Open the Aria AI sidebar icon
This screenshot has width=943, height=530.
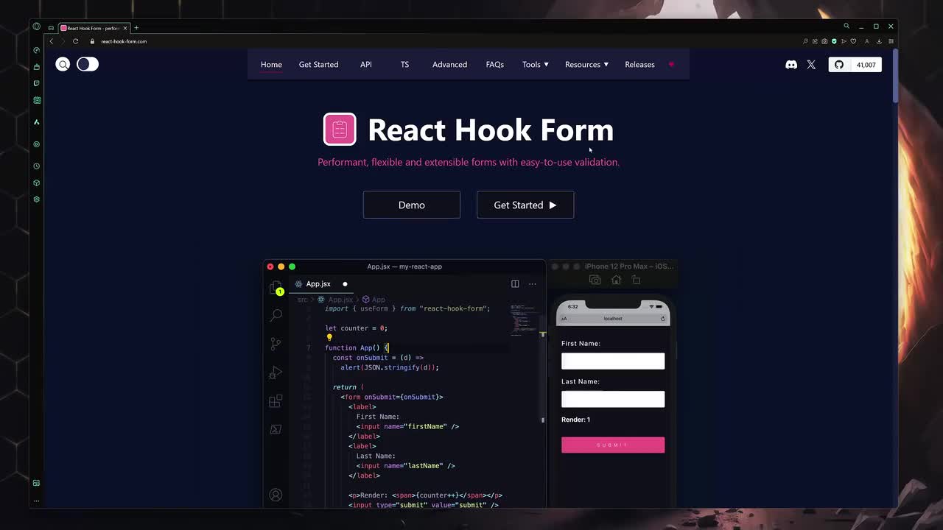[x=37, y=121]
